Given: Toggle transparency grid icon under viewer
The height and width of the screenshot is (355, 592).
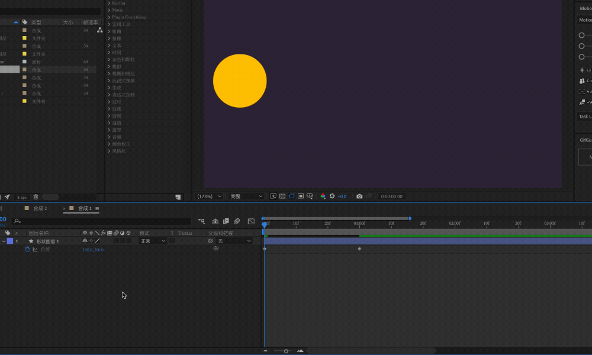Looking at the screenshot, I should click(x=282, y=196).
